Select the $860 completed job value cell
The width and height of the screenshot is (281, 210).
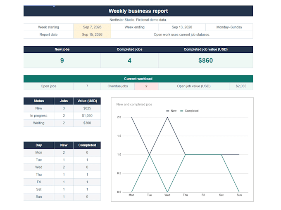click(205, 61)
